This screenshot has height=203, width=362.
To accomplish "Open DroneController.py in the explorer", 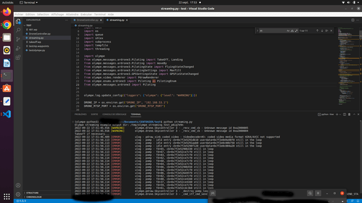I will pos(40,34).
